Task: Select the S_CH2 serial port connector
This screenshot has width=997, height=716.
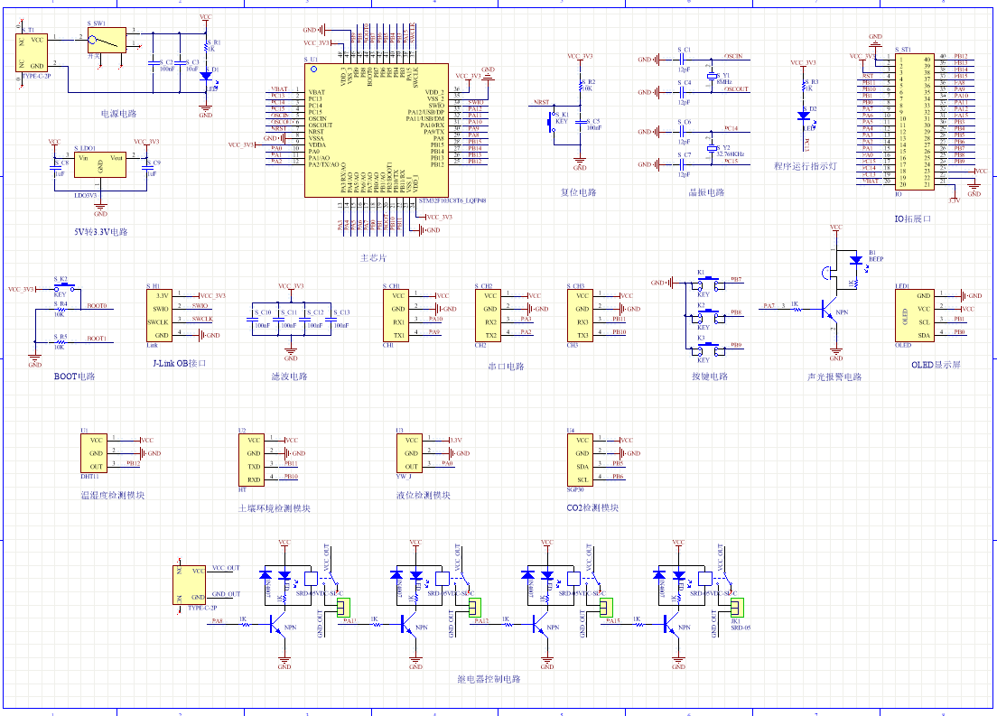Action: point(488,315)
